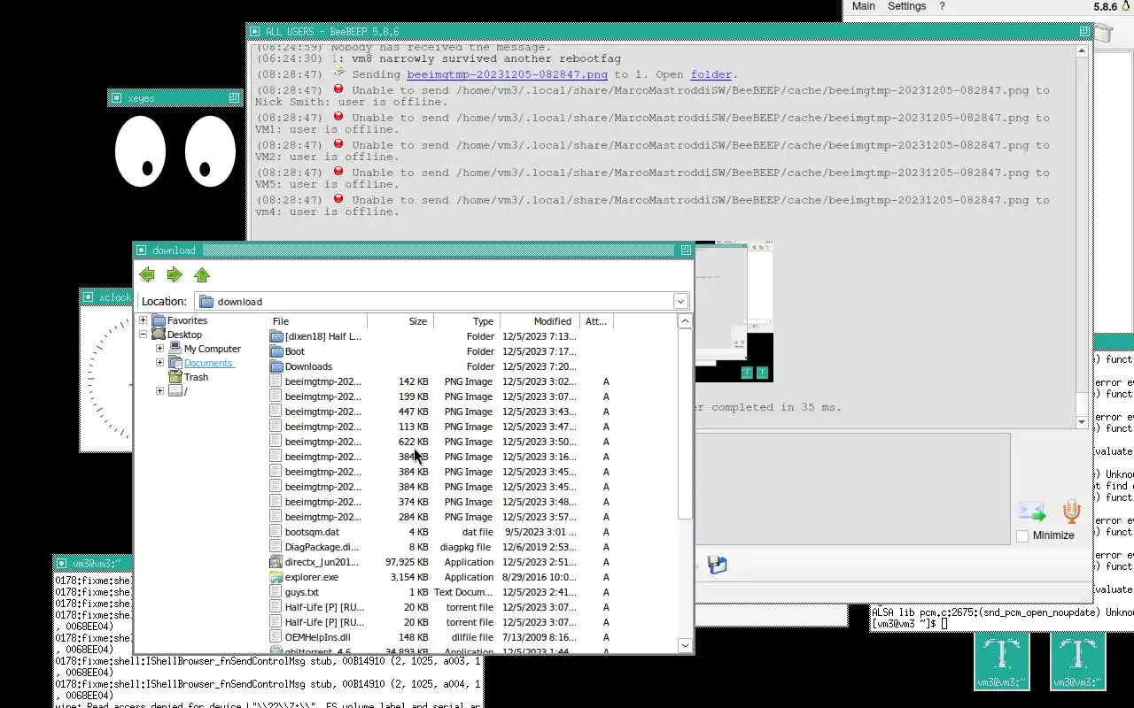The image size is (1134, 708).
Task: Click the file list scroll down arrow
Action: click(685, 645)
